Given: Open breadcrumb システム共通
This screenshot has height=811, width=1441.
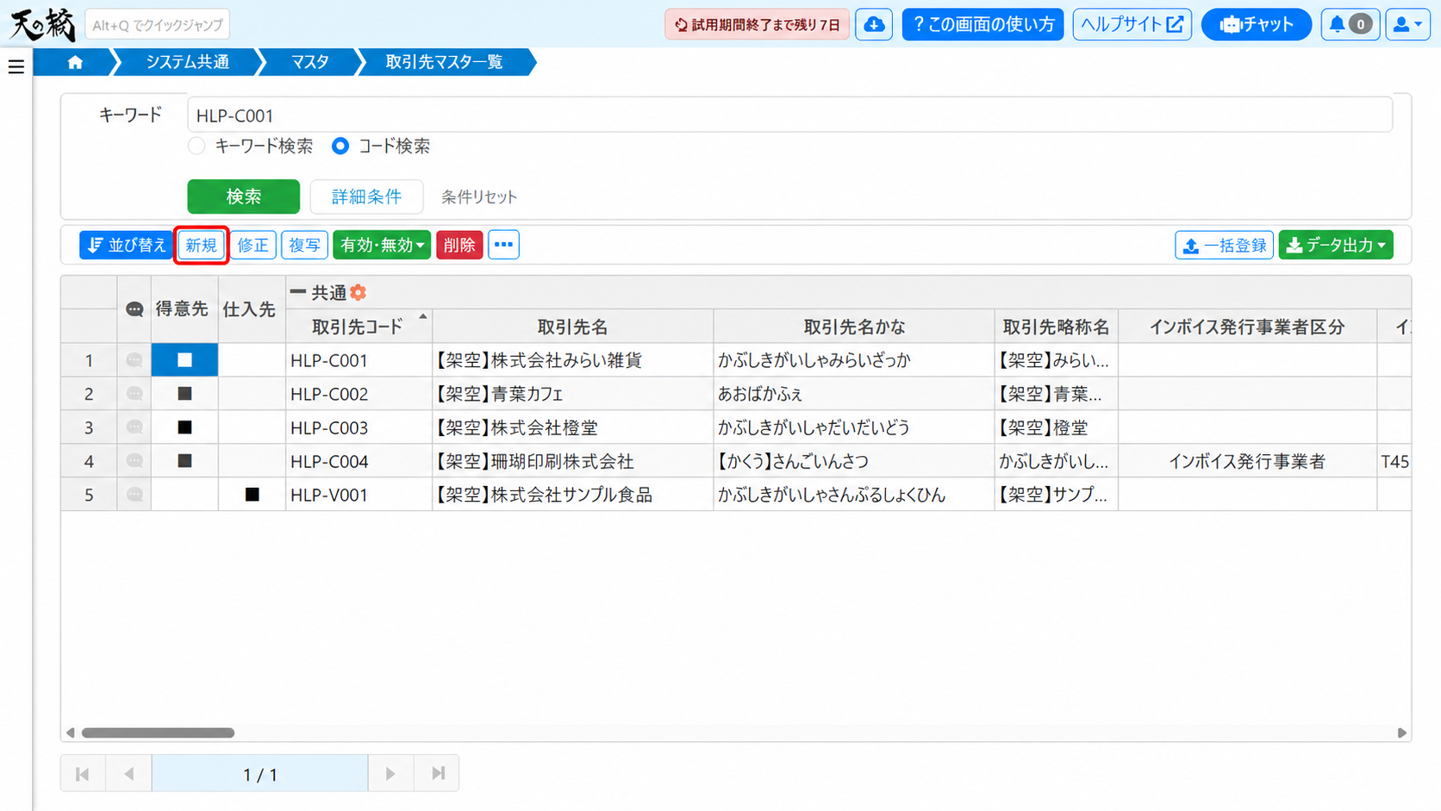Looking at the screenshot, I should [x=187, y=62].
